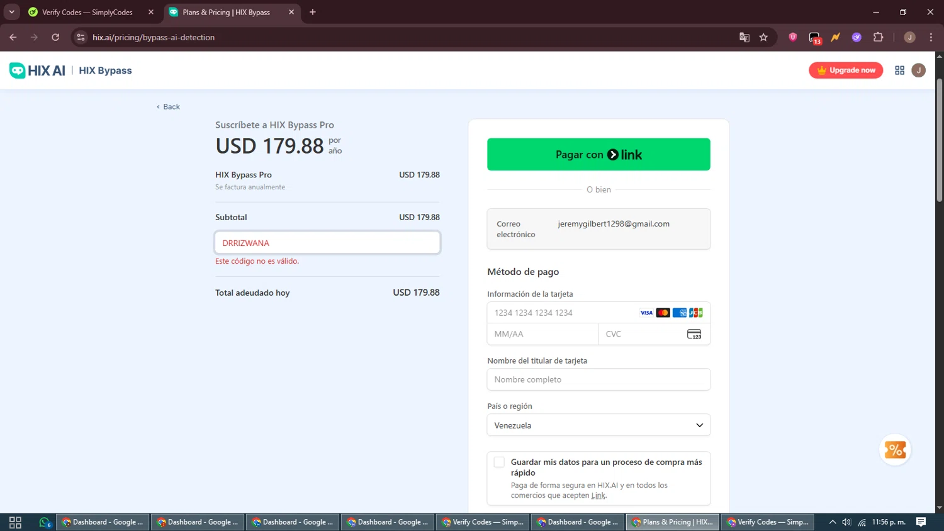Click the translate page icon in address bar

tap(745, 37)
